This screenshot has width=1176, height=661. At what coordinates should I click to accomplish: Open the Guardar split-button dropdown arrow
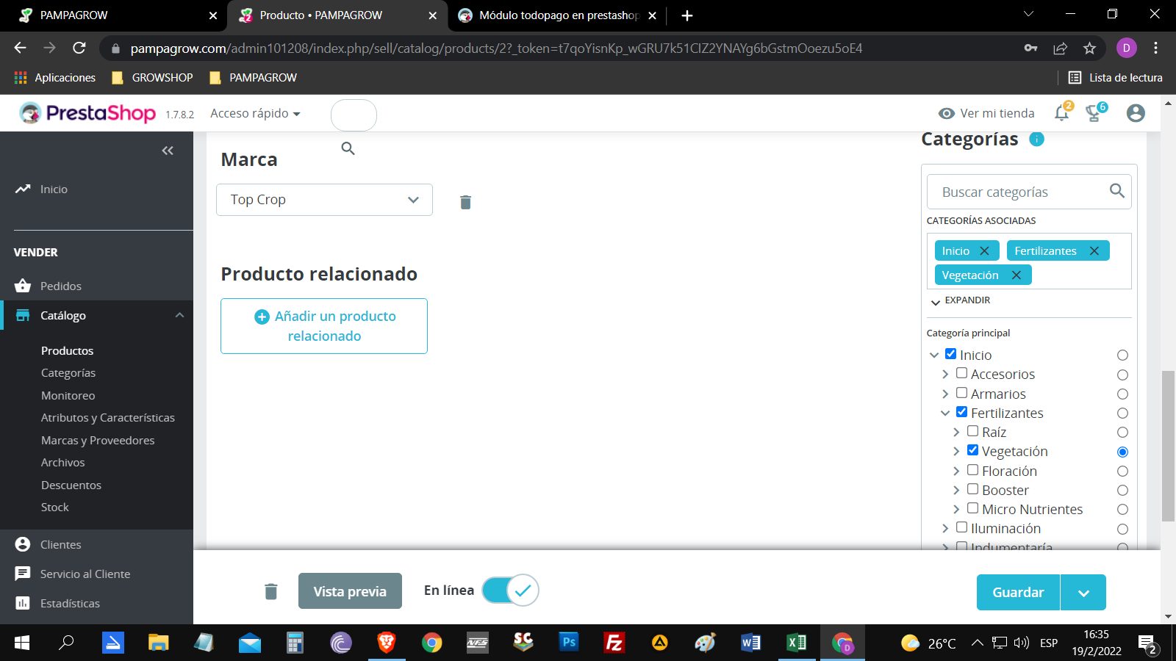pyautogui.click(x=1083, y=593)
